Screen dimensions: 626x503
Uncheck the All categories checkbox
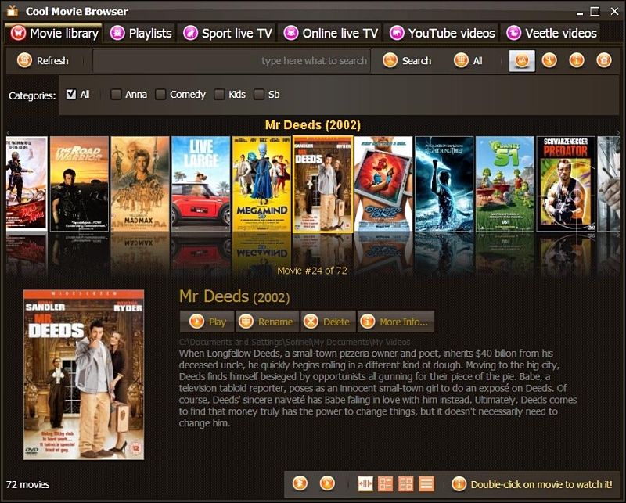click(x=72, y=94)
